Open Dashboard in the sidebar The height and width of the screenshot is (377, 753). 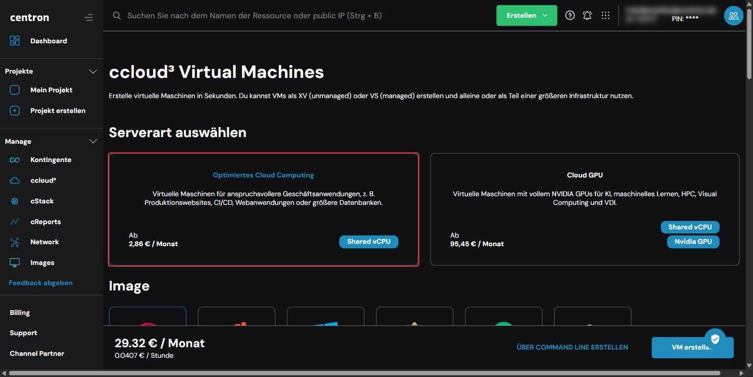coord(49,41)
